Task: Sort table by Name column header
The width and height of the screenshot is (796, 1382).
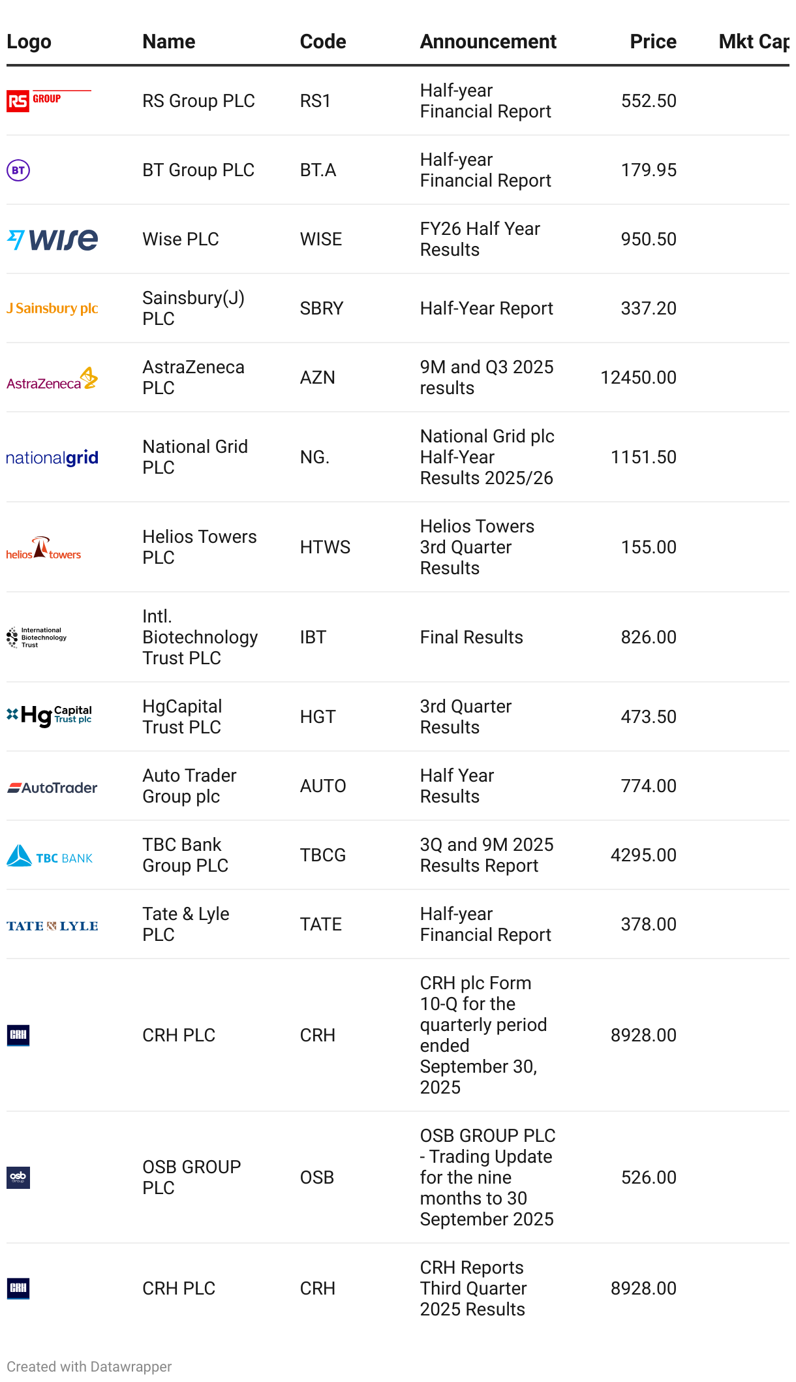Action: [x=169, y=42]
